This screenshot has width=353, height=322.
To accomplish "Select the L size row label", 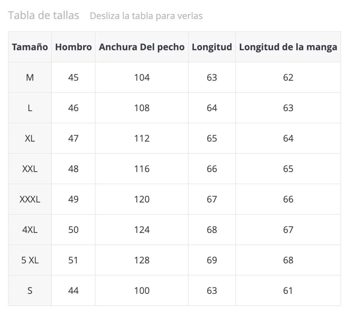I will click(30, 108).
